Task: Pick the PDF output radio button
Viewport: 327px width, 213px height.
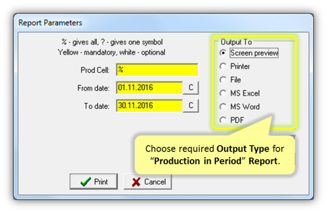Action: coord(223,120)
